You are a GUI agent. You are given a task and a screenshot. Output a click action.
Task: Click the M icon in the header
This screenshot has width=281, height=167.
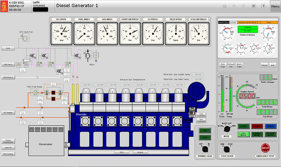(254, 6)
